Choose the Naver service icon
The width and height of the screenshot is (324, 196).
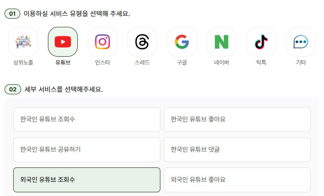point(222,42)
